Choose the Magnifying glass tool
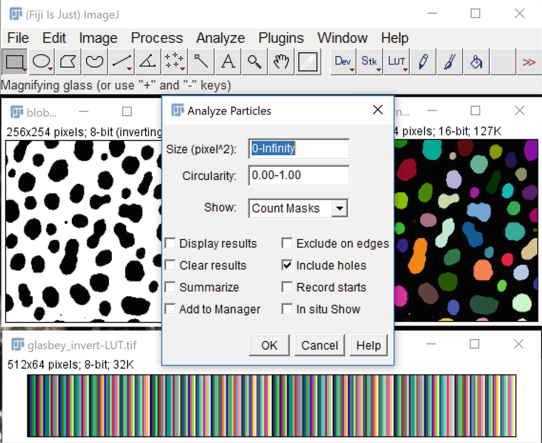Image resolution: width=542 pixels, height=443 pixels. 254,62
